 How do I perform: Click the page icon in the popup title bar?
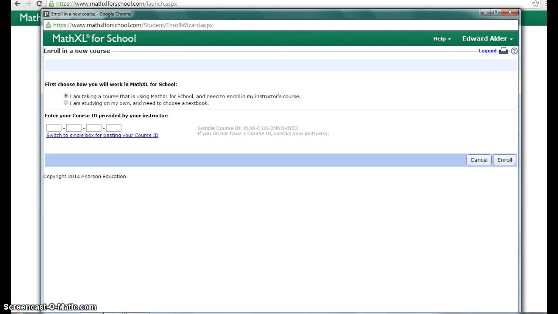[x=47, y=14]
